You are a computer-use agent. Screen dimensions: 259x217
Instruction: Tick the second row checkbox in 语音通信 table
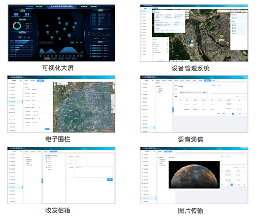click(177, 109)
